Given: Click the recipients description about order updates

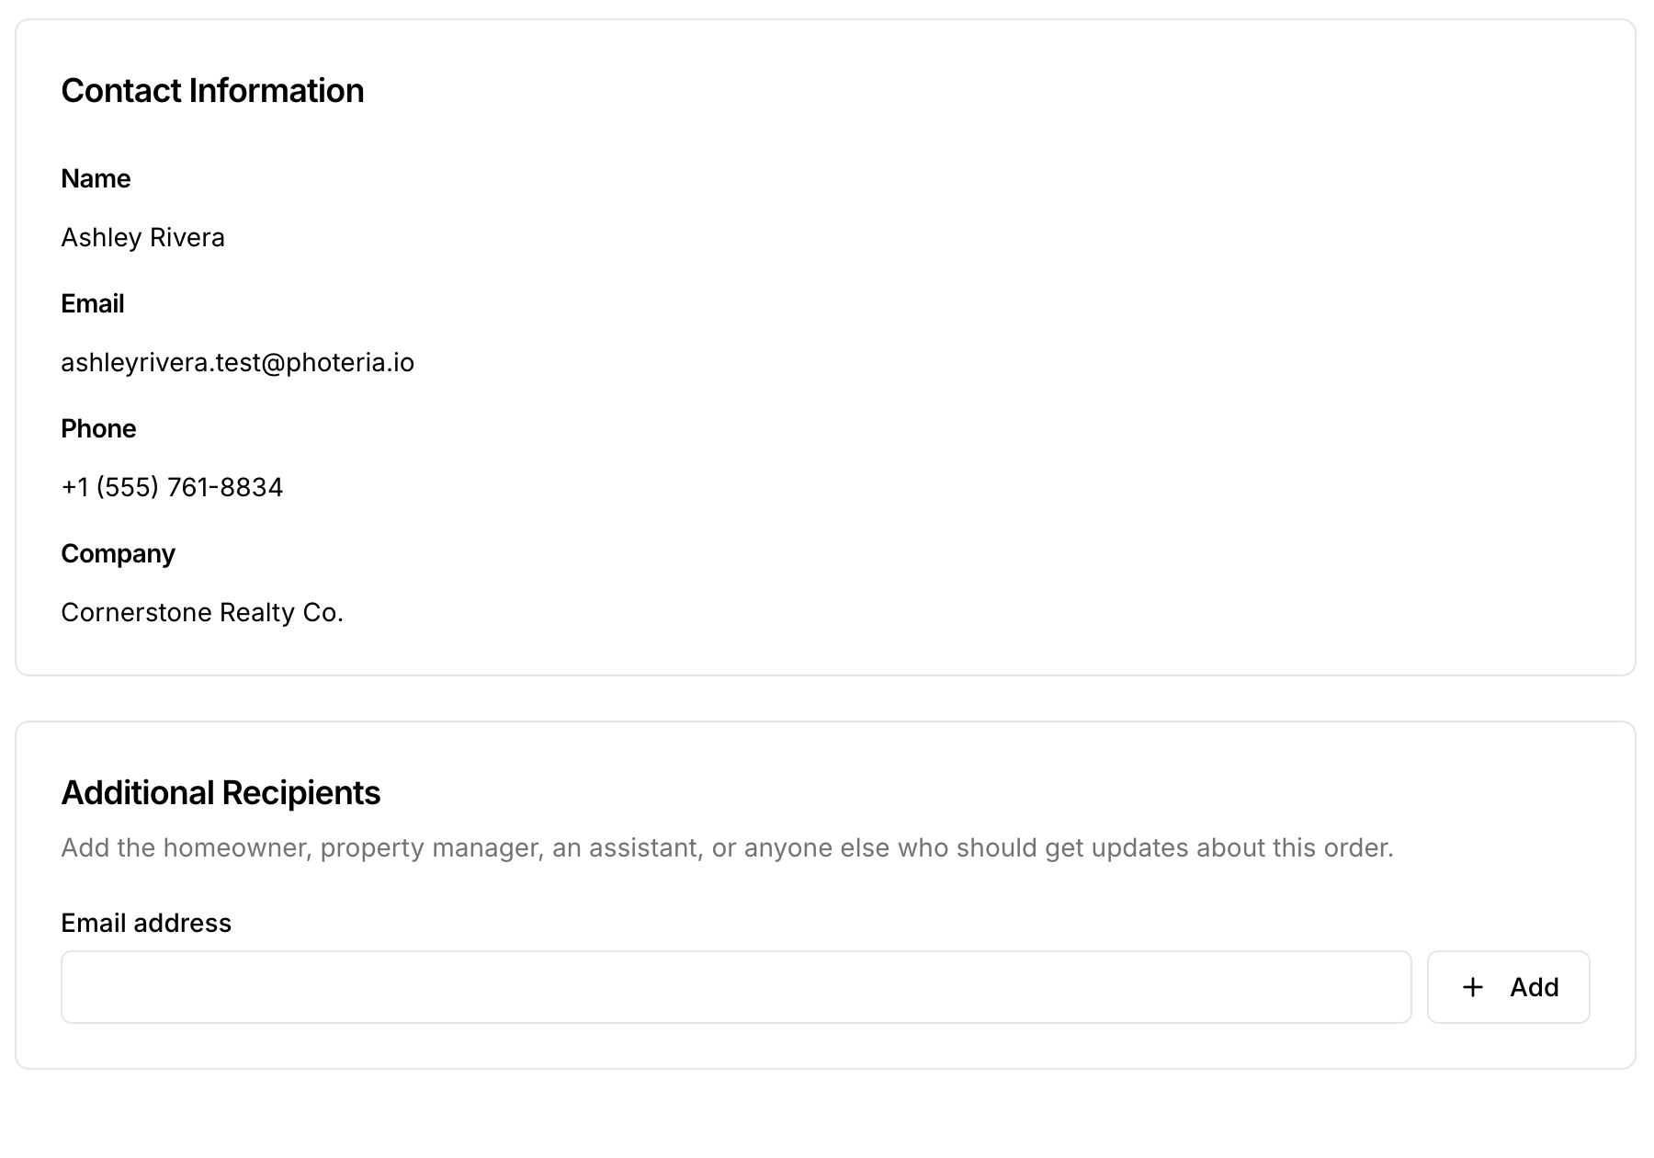Looking at the screenshot, I should click(727, 847).
